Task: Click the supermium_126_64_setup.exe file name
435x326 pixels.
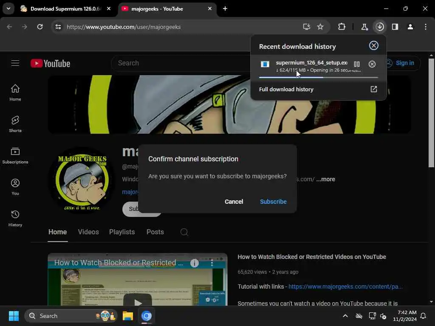Action: [311, 63]
